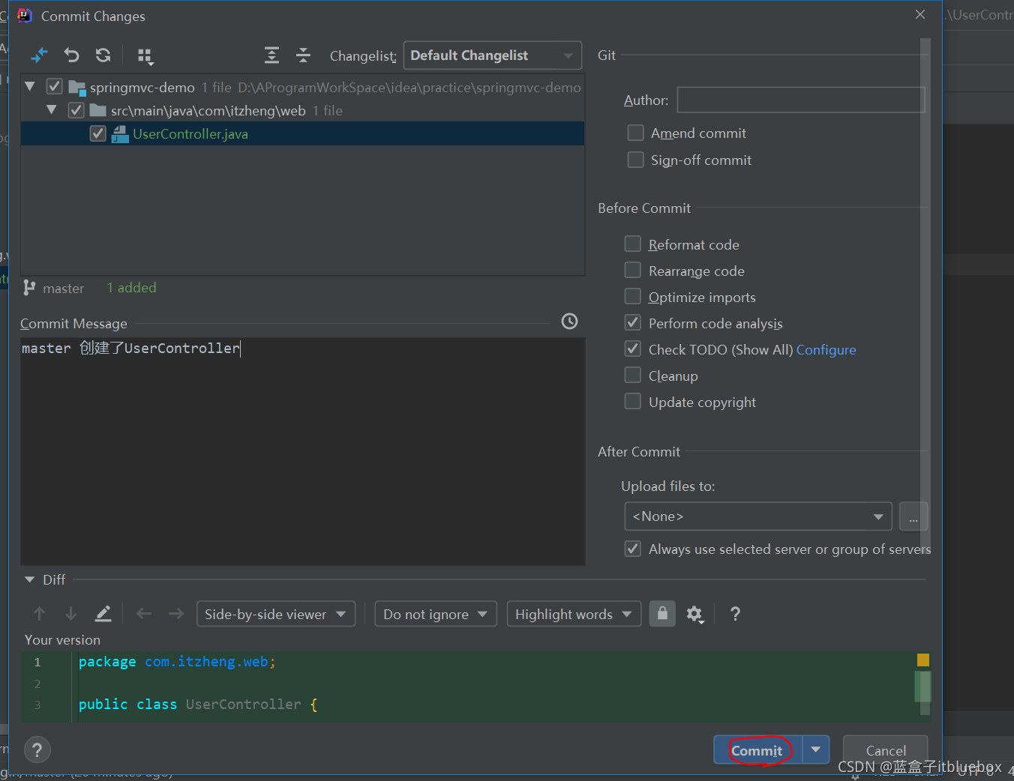Screen dimensions: 1014x781
Task: Open Side-by-side viewer dropdown
Action: [275, 614]
